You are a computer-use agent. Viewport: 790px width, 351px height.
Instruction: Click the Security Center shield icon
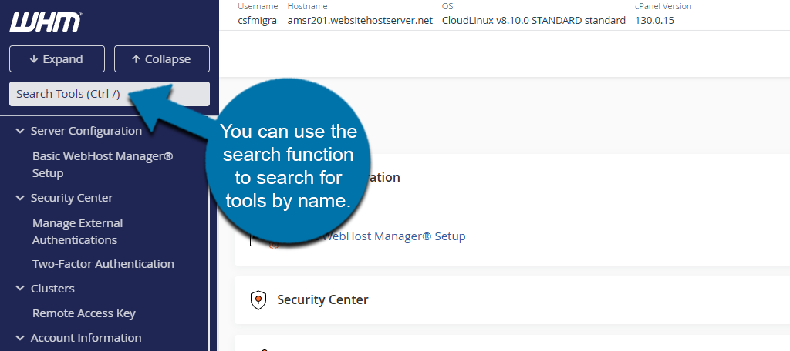coord(258,299)
